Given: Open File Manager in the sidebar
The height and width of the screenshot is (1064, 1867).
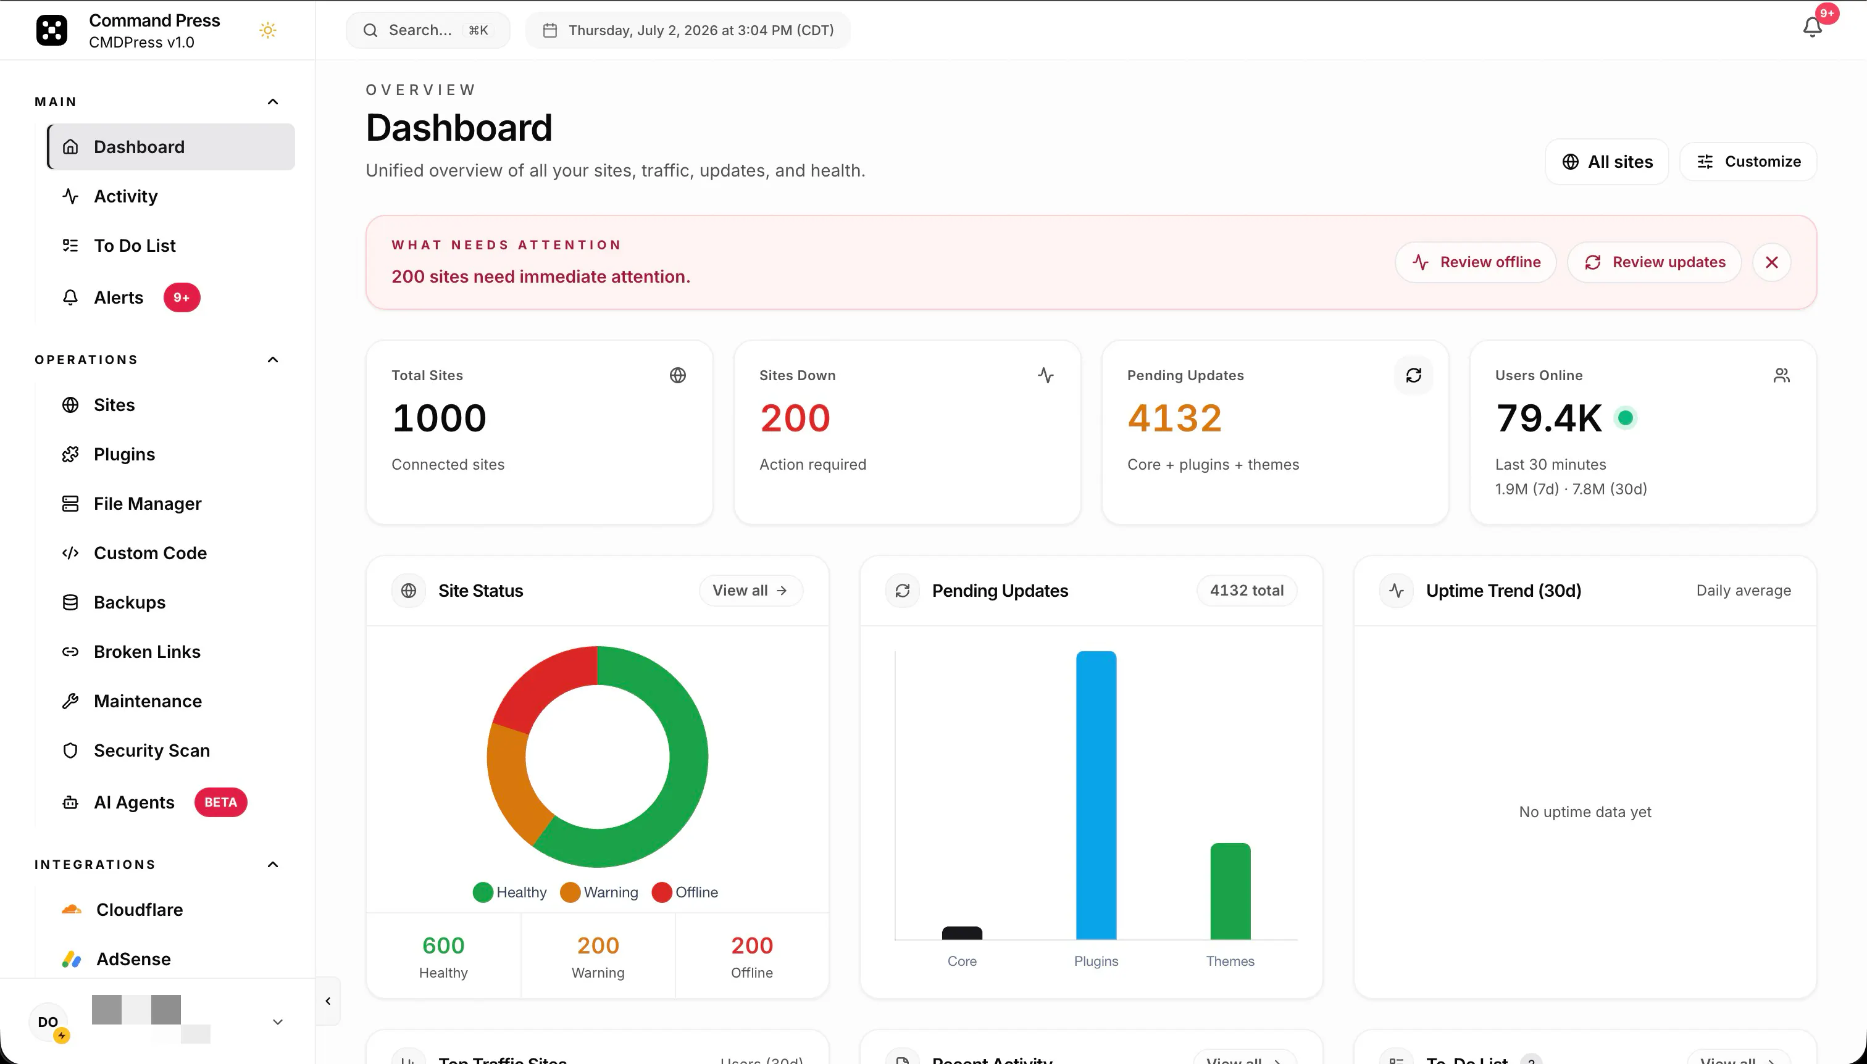Looking at the screenshot, I should (171, 504).
